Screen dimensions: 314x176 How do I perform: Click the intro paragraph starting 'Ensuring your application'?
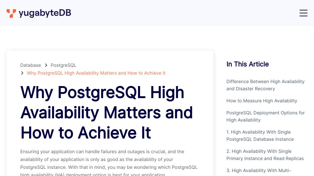[x=109, y=163]
